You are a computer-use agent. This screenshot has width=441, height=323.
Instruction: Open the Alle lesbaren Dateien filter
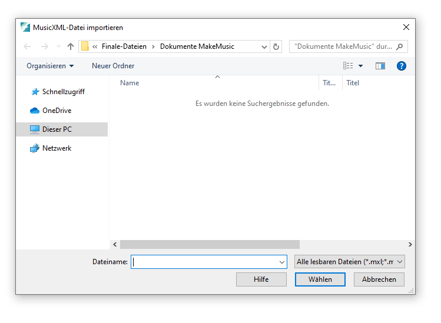click(x=350, y=262)
